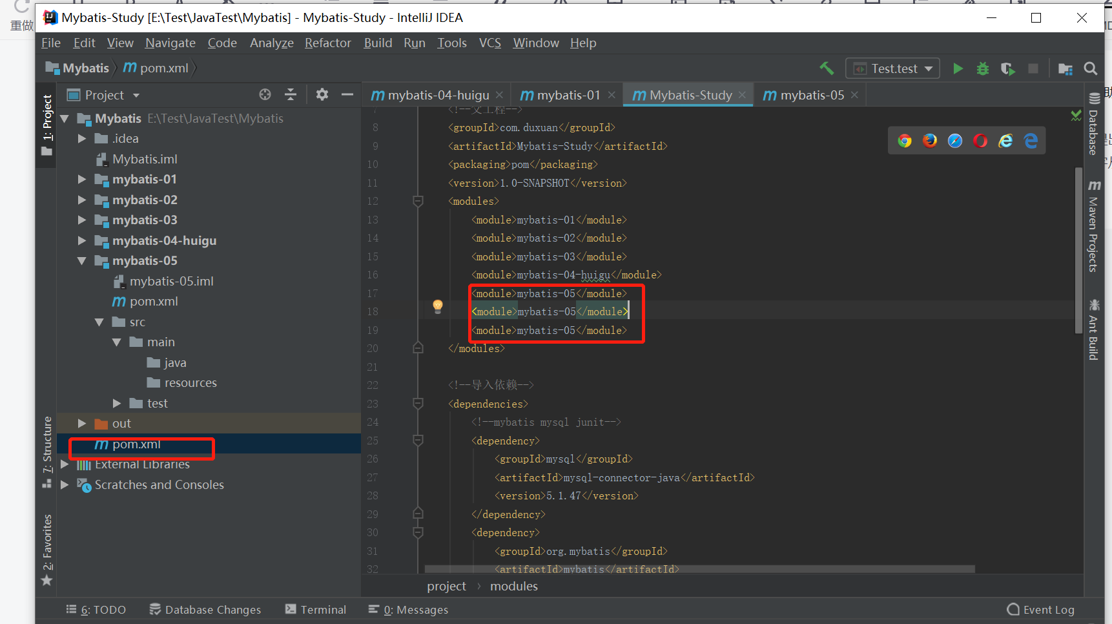Open the Terminal tool window

coord(316,609)
